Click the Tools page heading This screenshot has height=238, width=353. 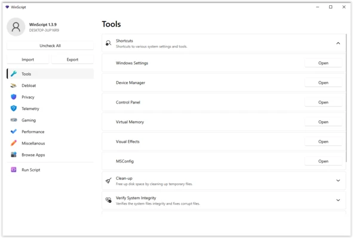coord(112,24)
